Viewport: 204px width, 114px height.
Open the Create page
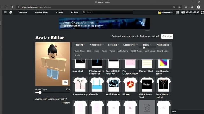60,12
